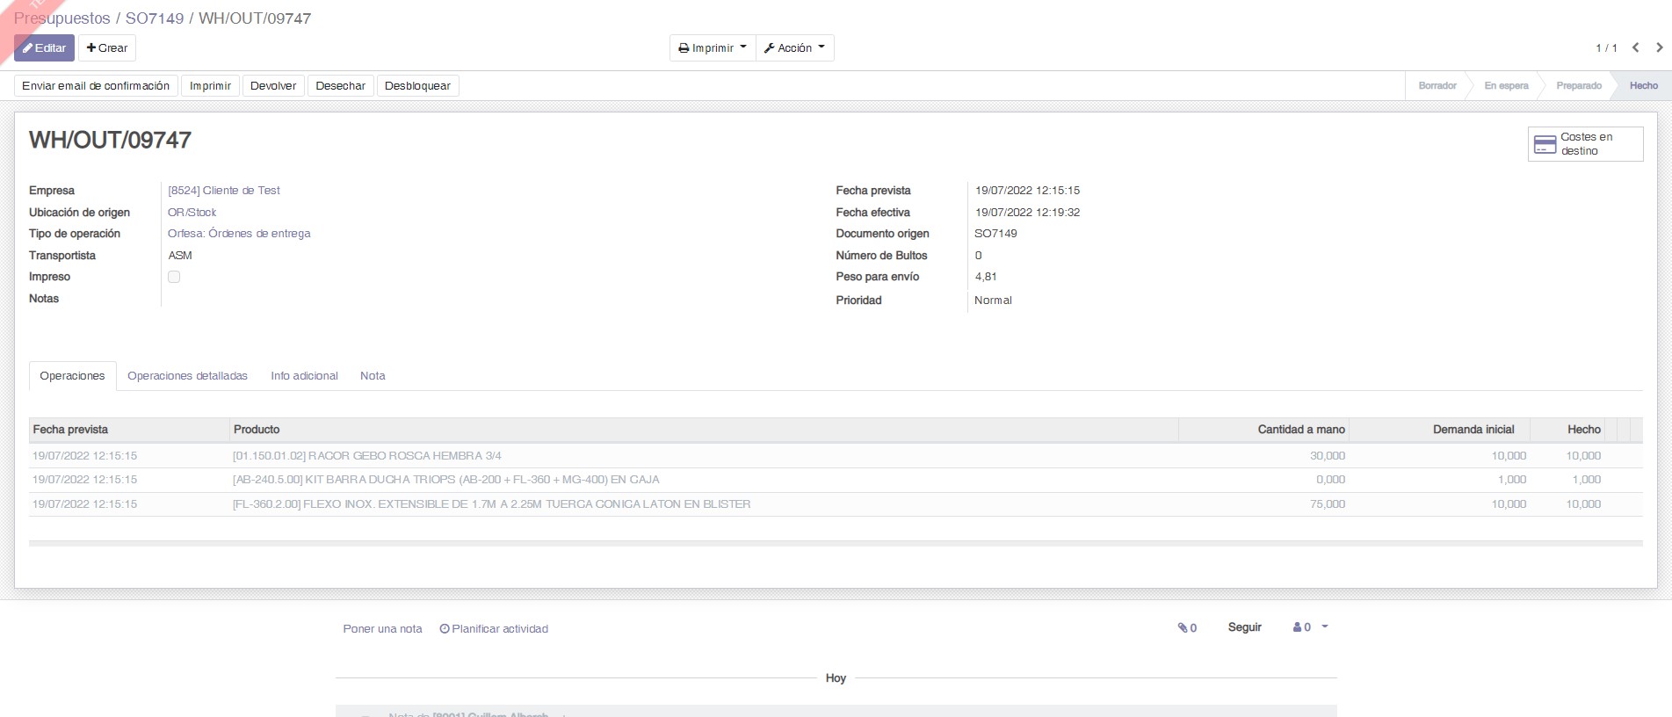This screenshot has width=1672, height=717.
Task: Click the Crear plus button
Action: click(107, 48)
